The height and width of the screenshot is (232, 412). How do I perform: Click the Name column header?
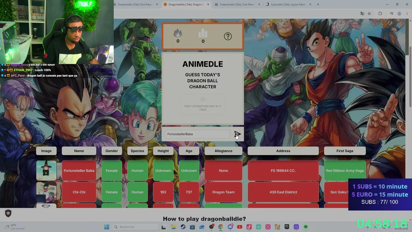pyautogui.click(x=79, y=151)
